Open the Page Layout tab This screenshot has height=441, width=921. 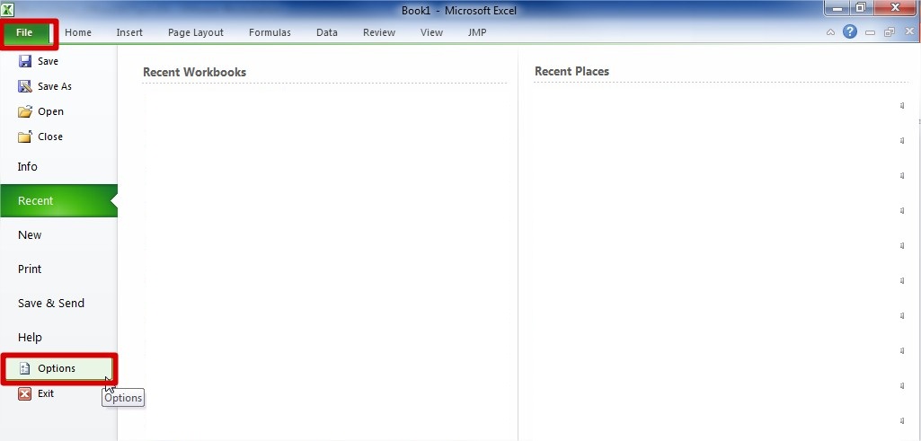[x=196, y=33]
